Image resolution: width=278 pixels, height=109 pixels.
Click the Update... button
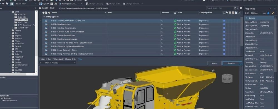231,63
